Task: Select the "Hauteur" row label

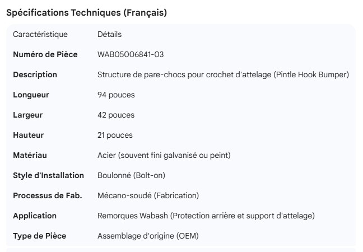Action: click(x=28, y=136)
